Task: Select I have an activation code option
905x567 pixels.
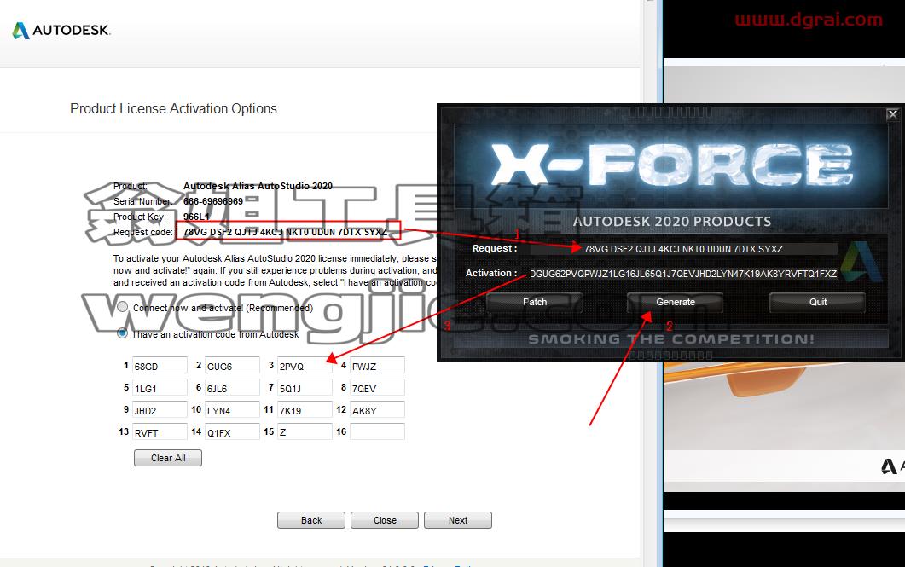Action: pos(122,333)
